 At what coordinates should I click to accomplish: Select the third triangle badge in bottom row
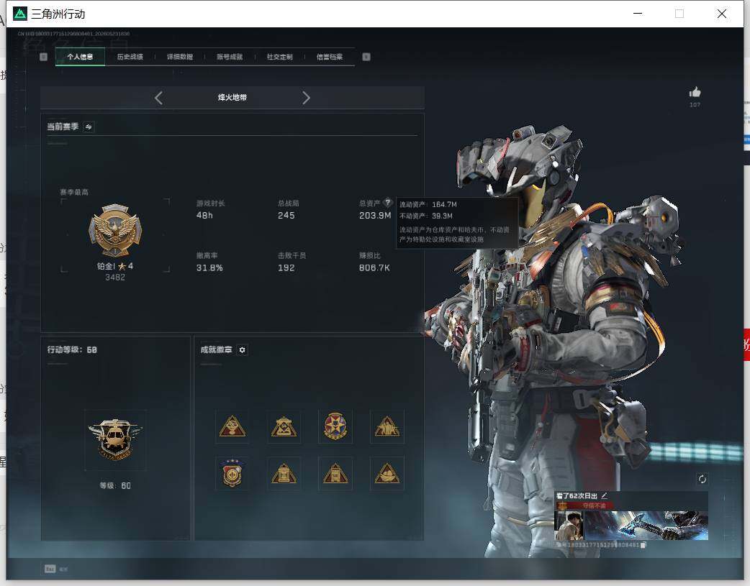point(336,473)
